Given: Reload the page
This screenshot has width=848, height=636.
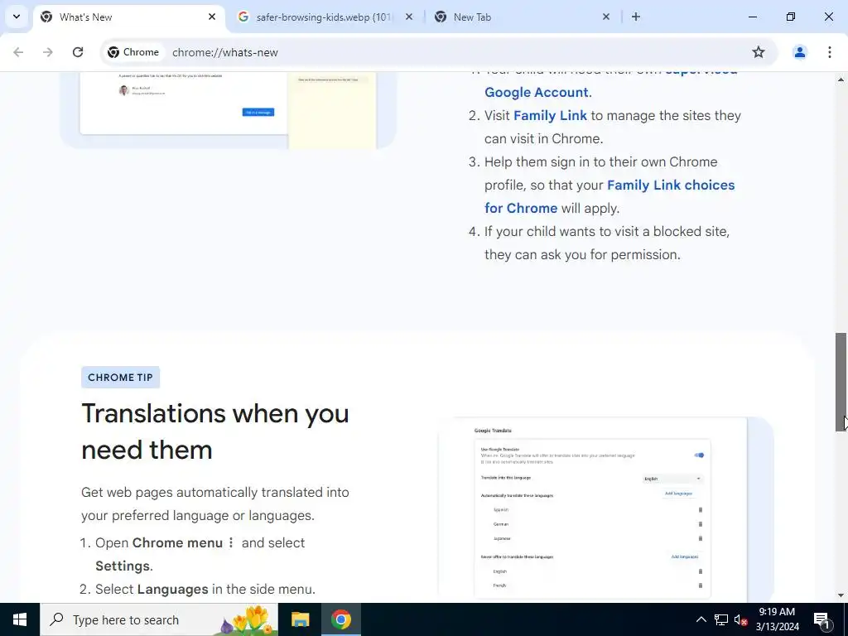Looking at the screenshot, I should click(78, 52).
